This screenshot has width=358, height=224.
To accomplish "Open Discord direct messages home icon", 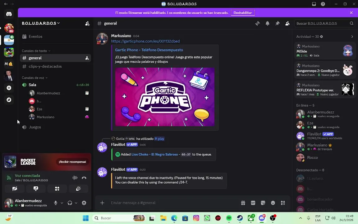I will (9, 14).
